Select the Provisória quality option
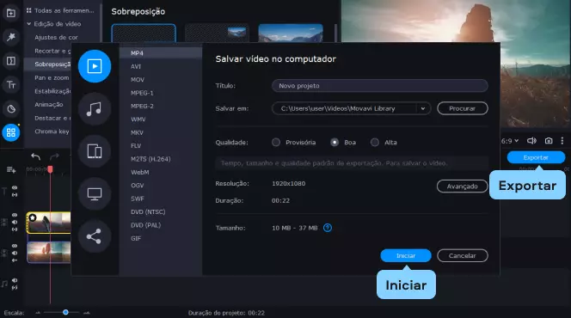 coord(276,143)
